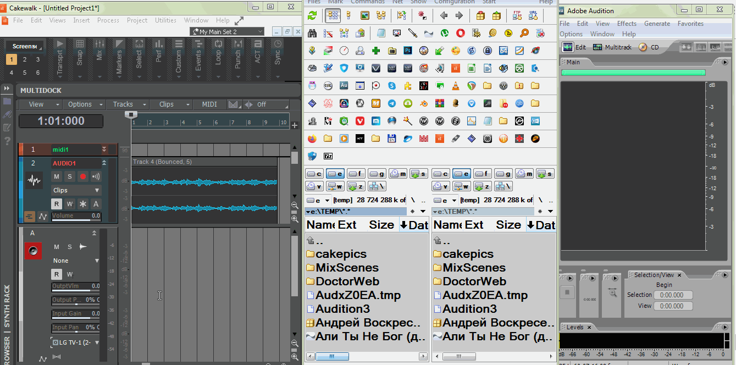Switch to Edit view in Adobe Audition
This screenshot has height=365, width=736.
click(574, 47)
